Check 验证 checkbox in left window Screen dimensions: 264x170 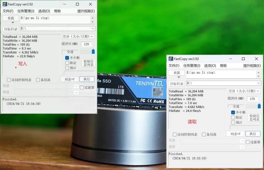pos(67,63)
